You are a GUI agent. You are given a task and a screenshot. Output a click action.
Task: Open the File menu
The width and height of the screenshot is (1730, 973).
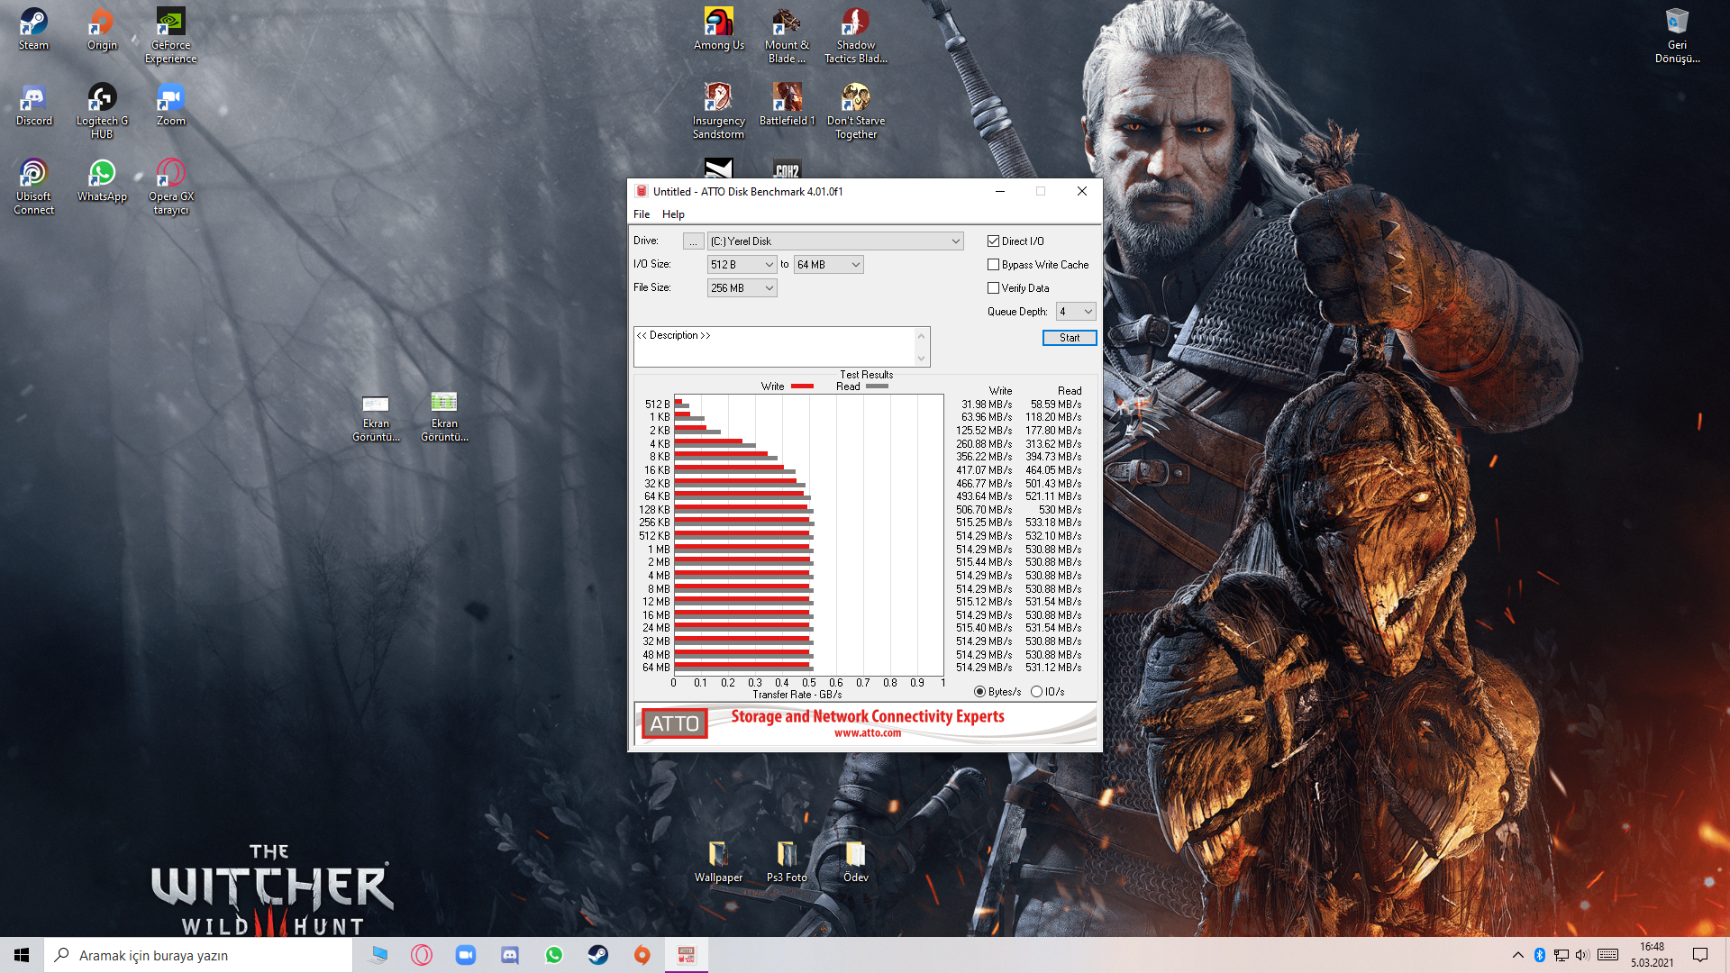(x=641, y=214)
